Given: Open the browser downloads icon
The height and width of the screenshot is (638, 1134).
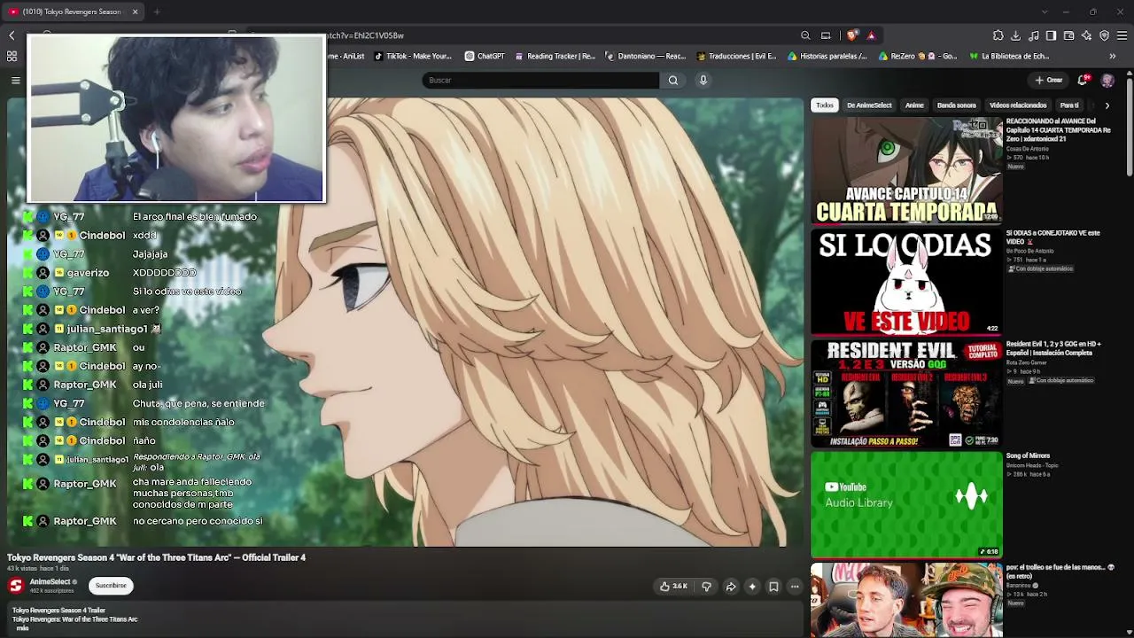Looking at the screenshot, I should pyautogui.click(x=1016, y=35).
